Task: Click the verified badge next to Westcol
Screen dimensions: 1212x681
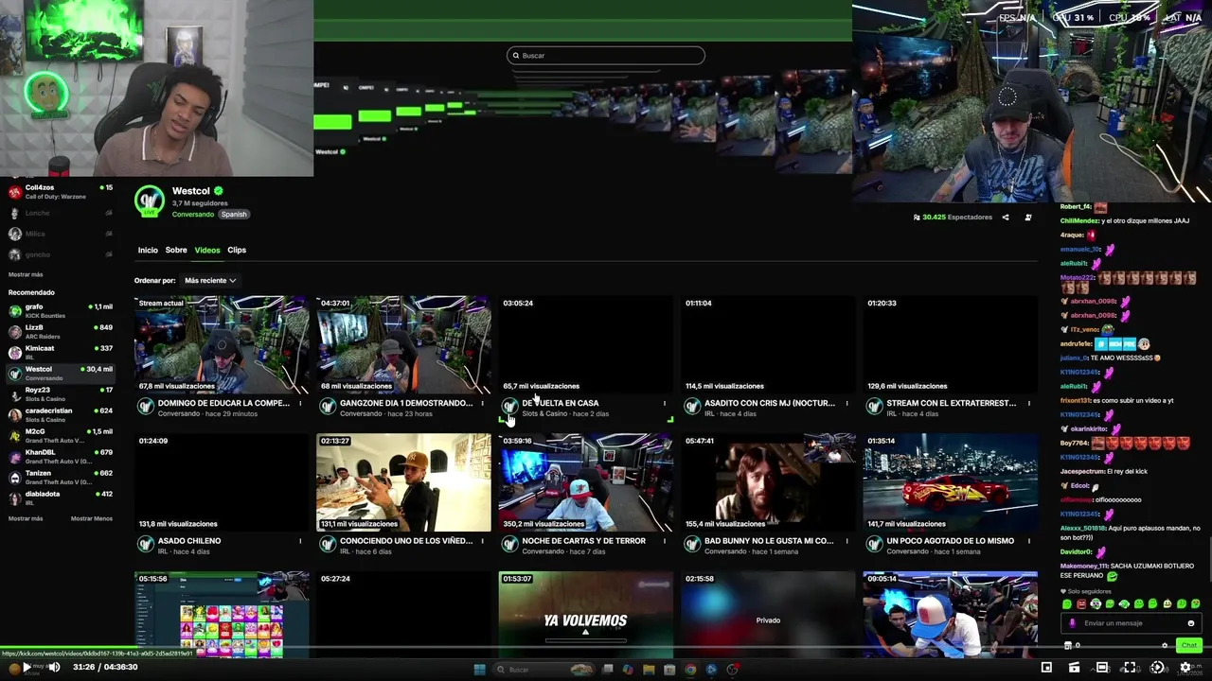Action: pyautogui.click(x=218, y=191)
